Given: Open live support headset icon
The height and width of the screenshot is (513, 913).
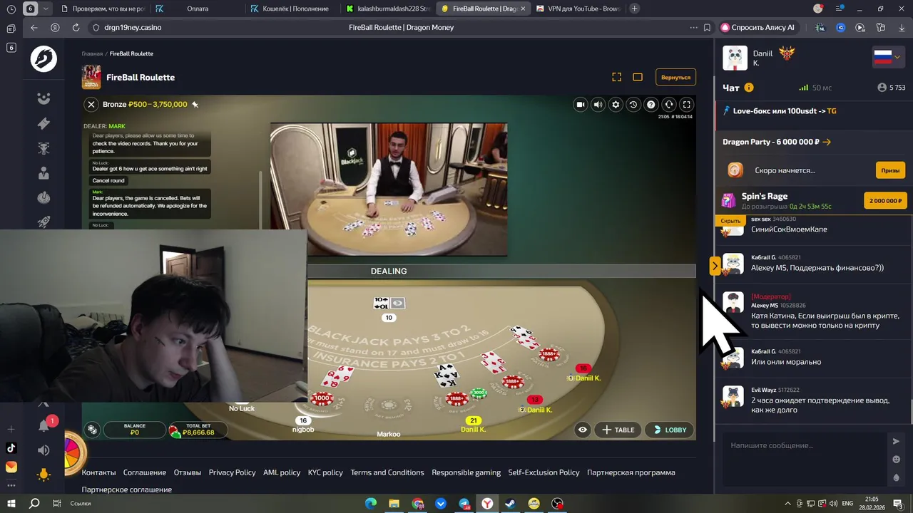Looking at the screenshot, I should pyautogui.click(x=668, y=105).
